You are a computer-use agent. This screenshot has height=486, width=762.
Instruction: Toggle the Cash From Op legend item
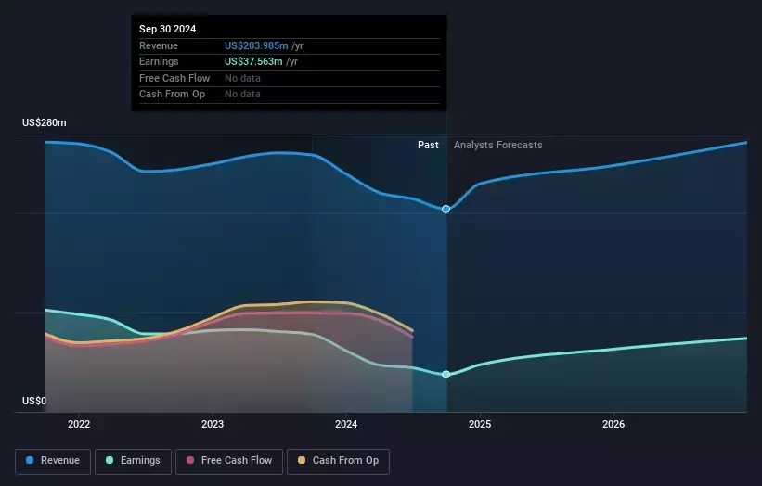pos(338,460)
